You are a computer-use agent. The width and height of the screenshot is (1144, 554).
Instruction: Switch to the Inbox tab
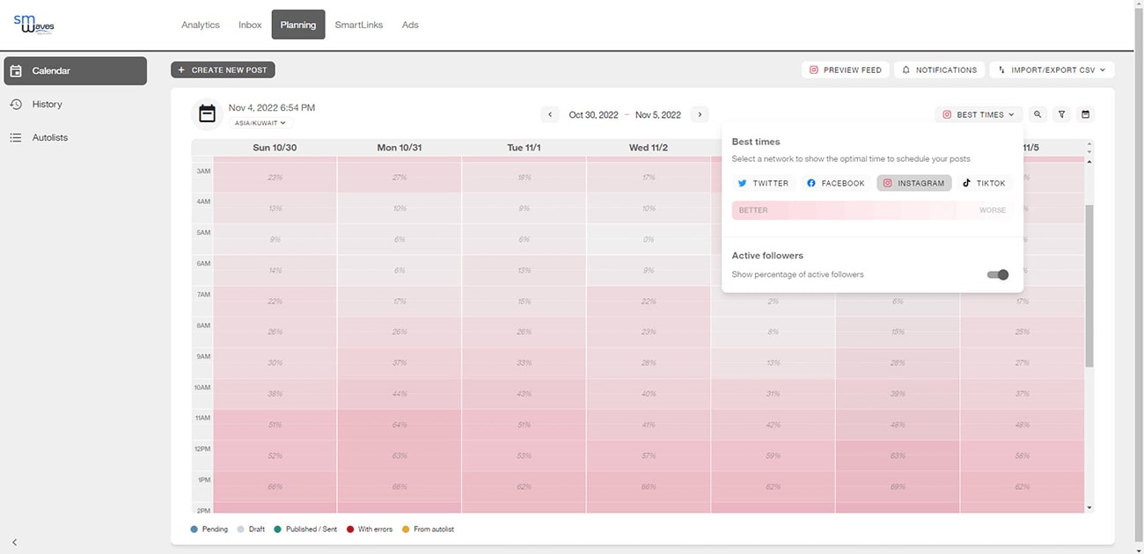[250, 25]
